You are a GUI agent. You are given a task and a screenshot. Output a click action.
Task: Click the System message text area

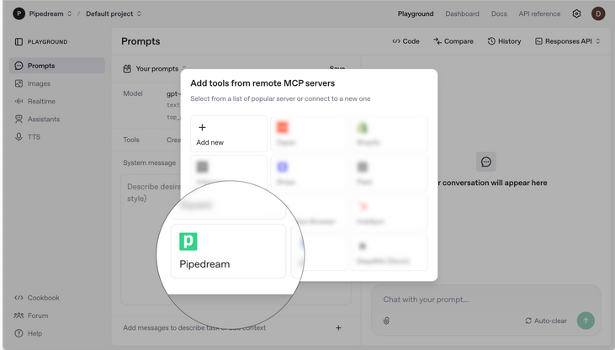click(236, 239)
